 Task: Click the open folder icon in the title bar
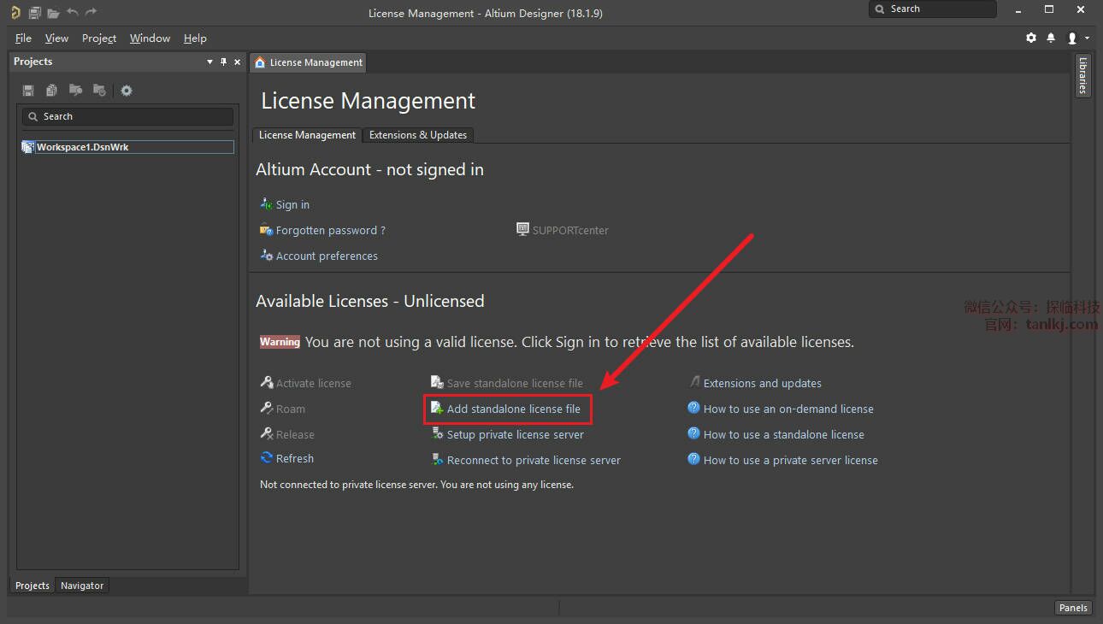pyautogui.click(x=53, y=12)
